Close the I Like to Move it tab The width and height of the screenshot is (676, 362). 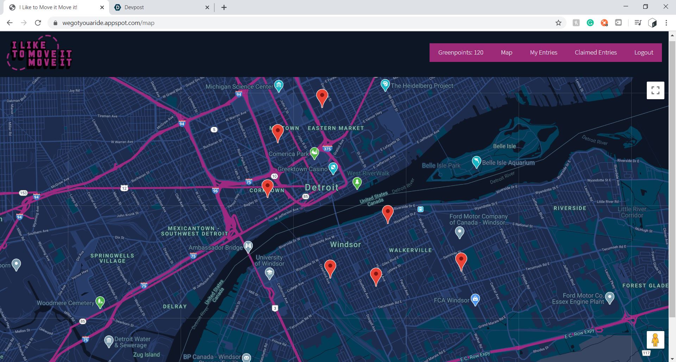pos(102,7)
